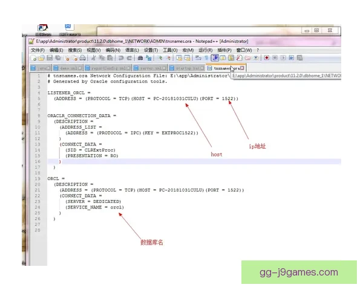
Task: Click the Close document toolbar icon
Action: [67, 58]
